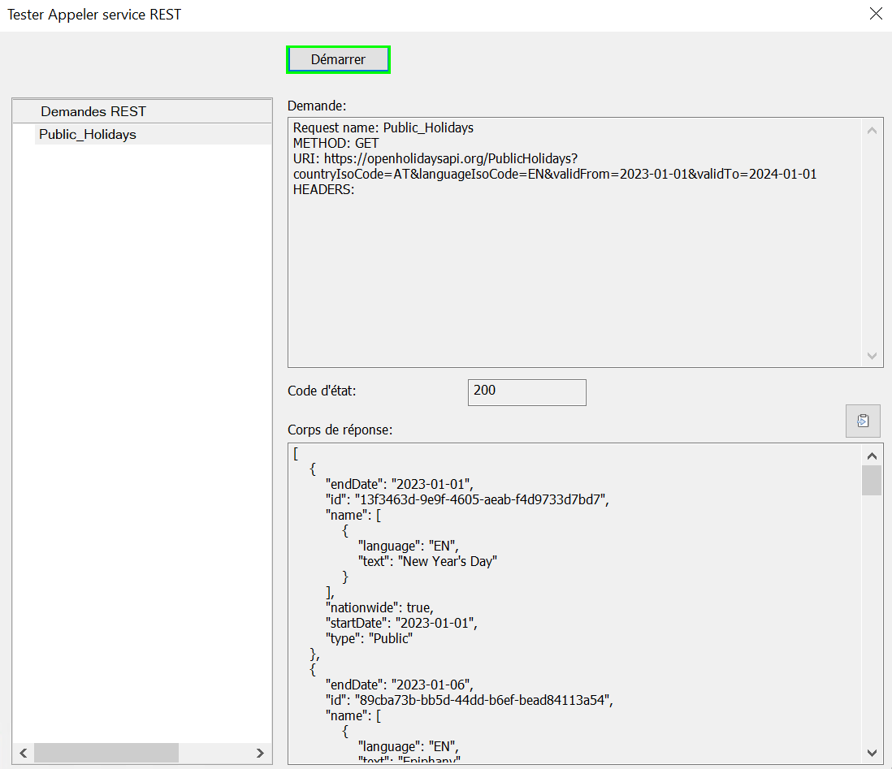Click the down arrow of the Demande scrollbar
The width and height of the screenshot is (892, 769).
click(872, 356)
